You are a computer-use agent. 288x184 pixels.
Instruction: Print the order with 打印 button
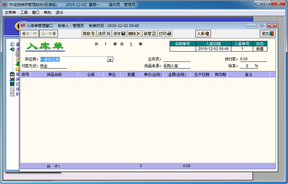[165, 34]
